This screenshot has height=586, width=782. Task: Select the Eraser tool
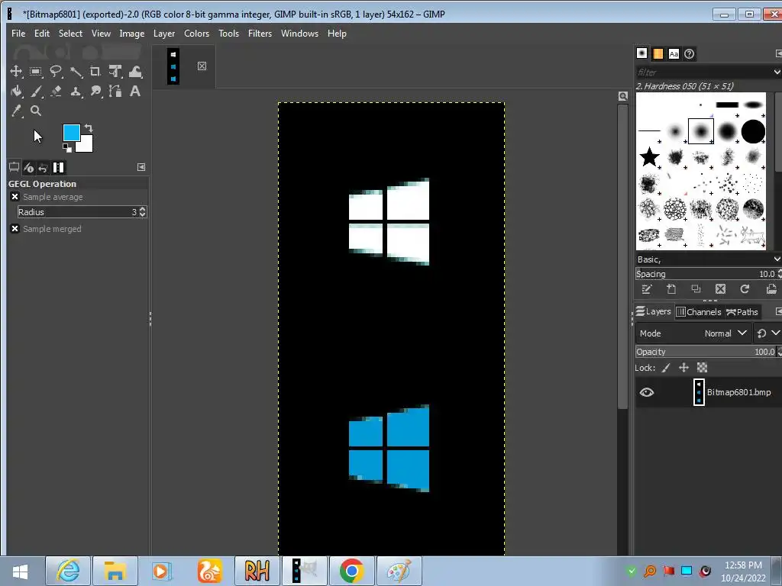[55, 92]
